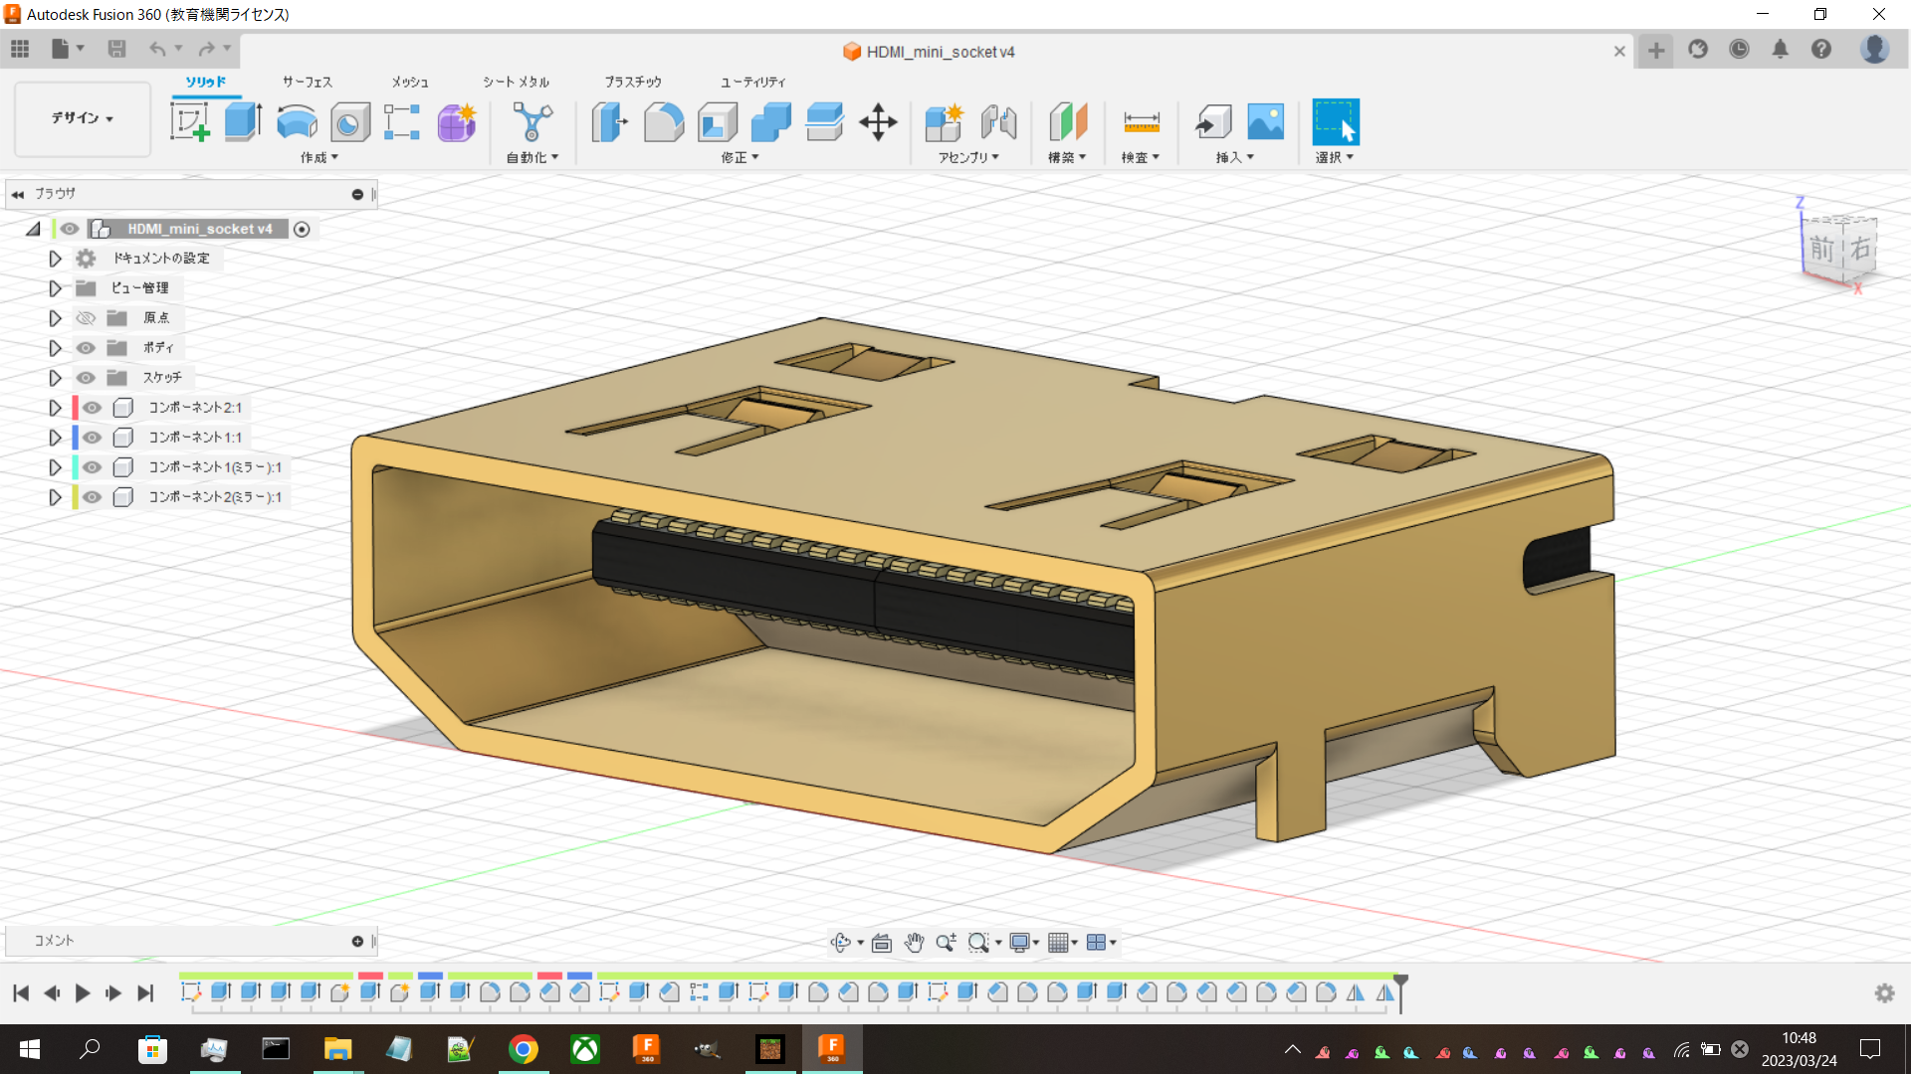Viewport: 1911px width, 1074px height.
Task: Select the Create Sketch tool
Action: pyautogui.click(x=189, y=122)
